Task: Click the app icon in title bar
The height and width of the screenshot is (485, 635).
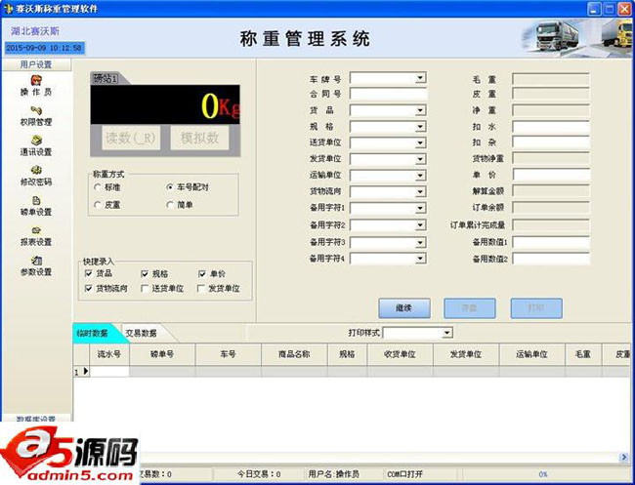Action: click(8, 8)
